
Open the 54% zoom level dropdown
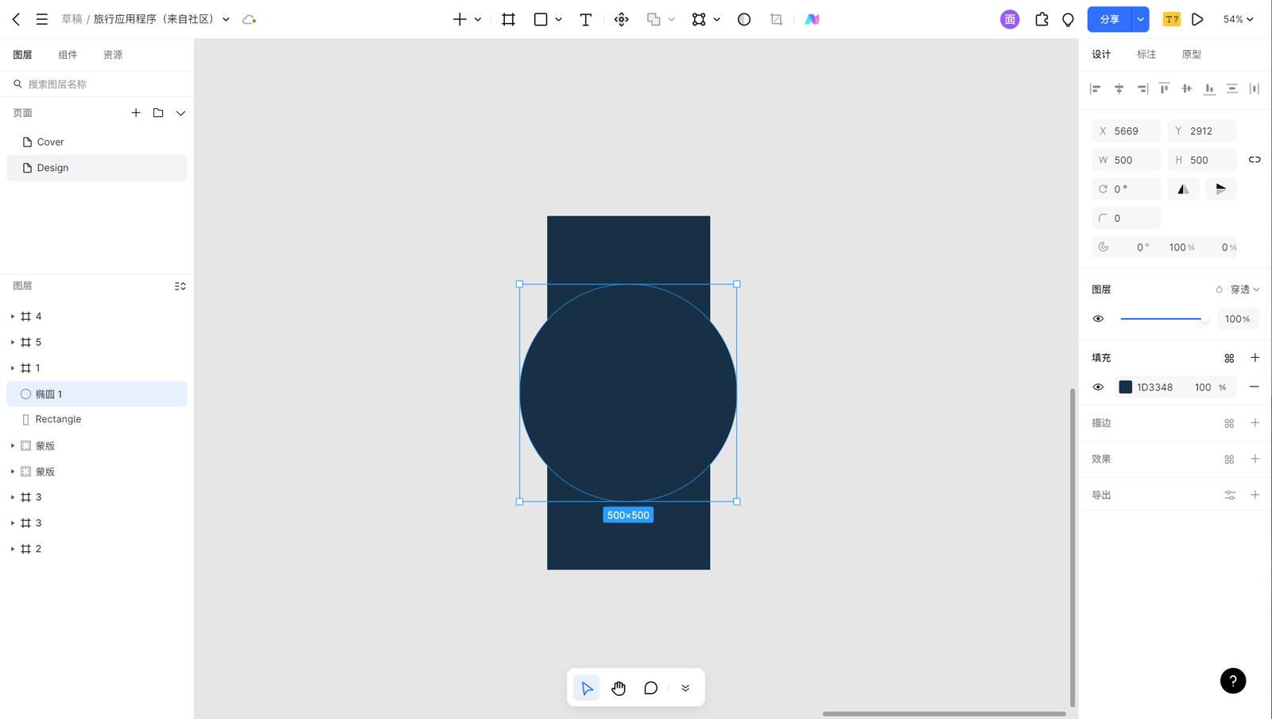[1238, 19]
